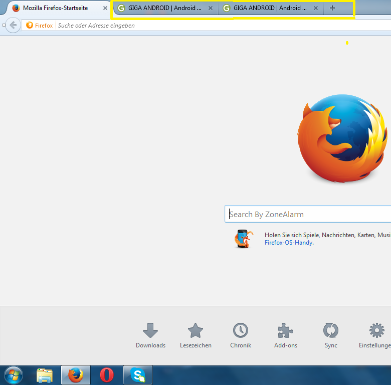The image size is (391, 385).
Task: Open Add-ons puzzle piece icon
Action: [286, 331]
